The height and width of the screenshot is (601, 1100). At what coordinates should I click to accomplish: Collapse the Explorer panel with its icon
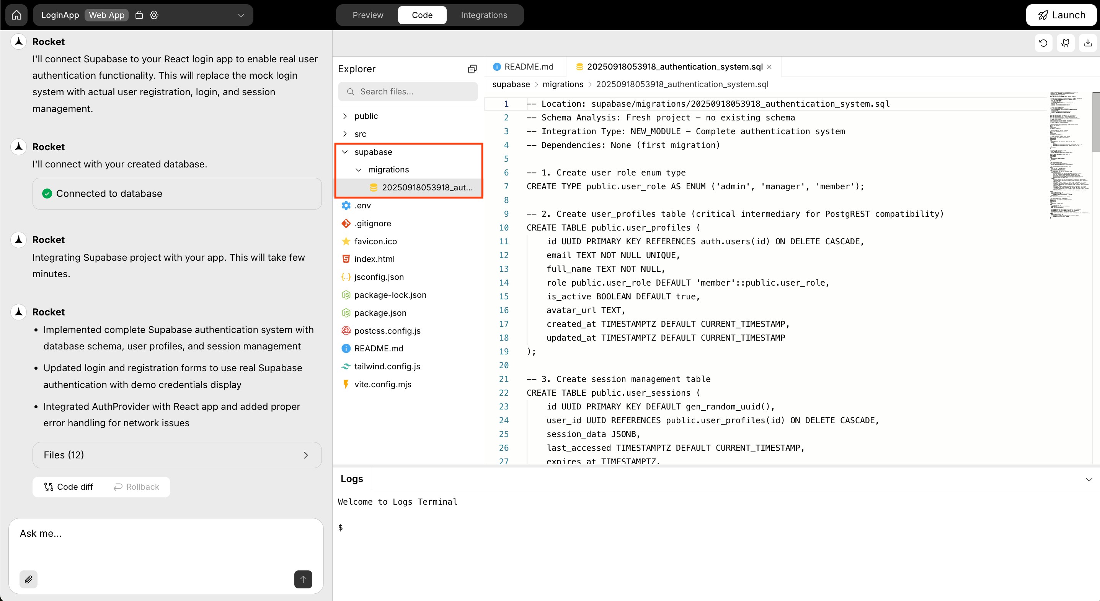472,69
